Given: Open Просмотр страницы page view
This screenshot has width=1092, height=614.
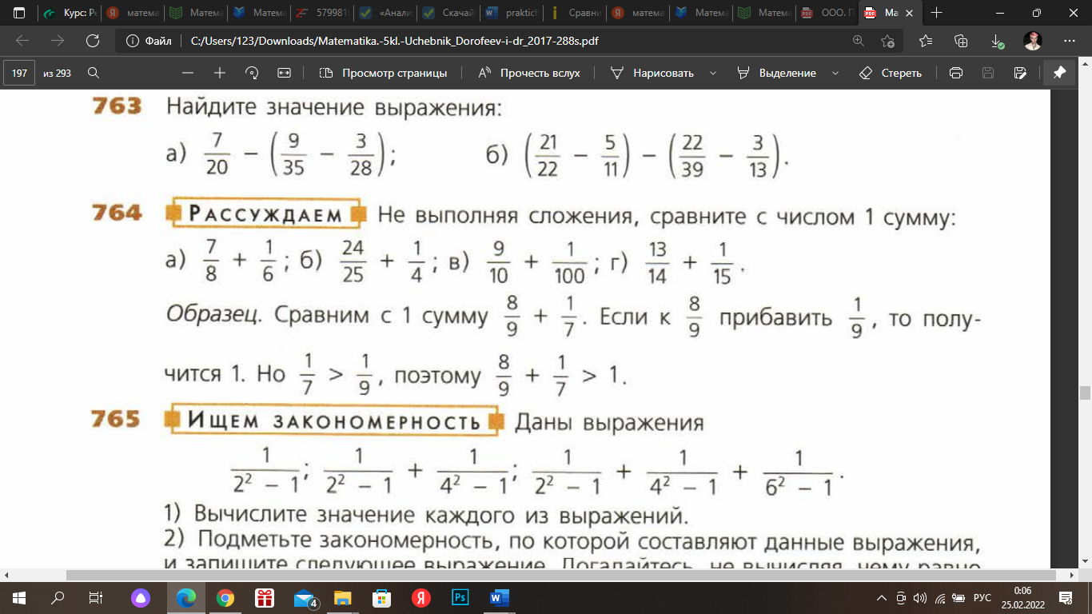Looking at the screenshot, I should coord(383,73).
